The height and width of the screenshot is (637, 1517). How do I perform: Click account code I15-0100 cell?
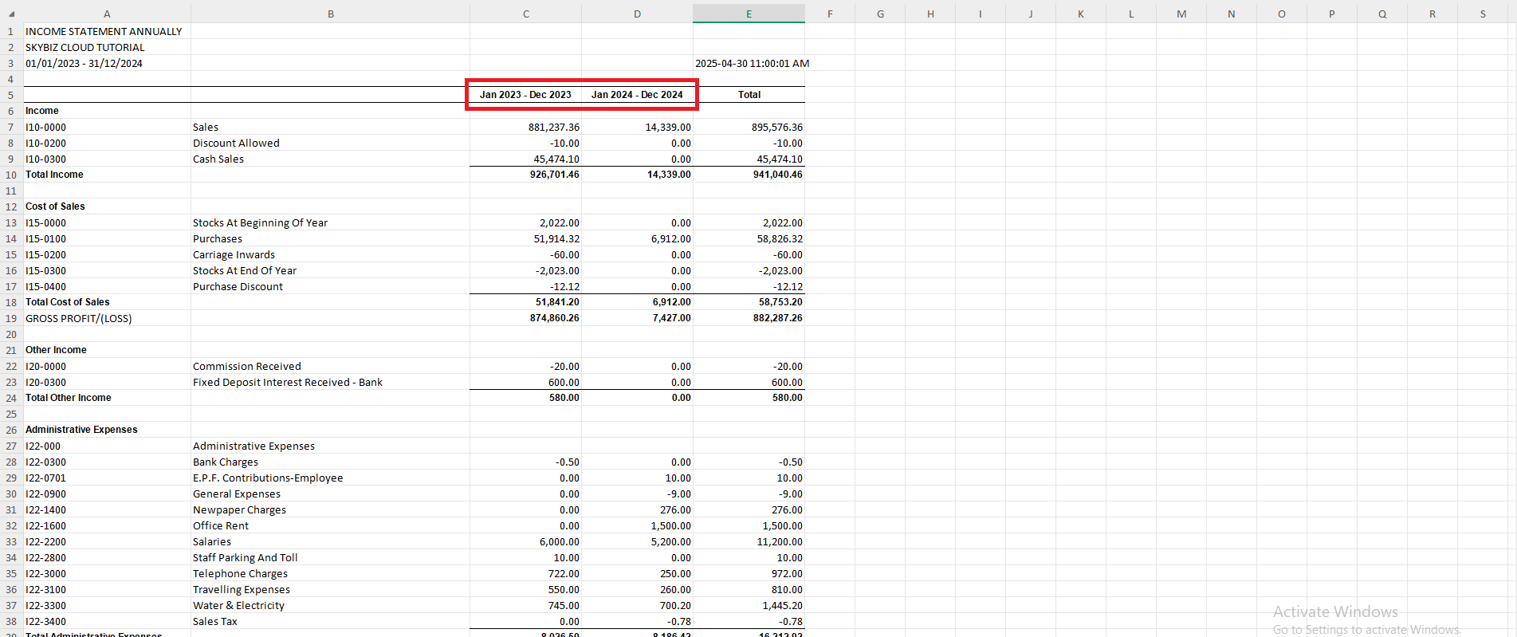[x=46, y=238]
